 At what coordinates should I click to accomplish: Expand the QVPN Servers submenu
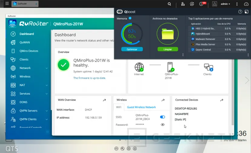(47, 111)
